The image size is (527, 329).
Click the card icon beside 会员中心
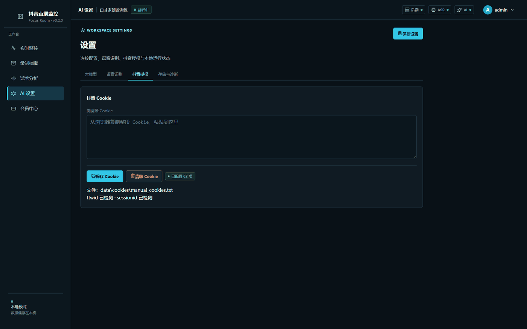pyautogui.click(x=14, y=109)
